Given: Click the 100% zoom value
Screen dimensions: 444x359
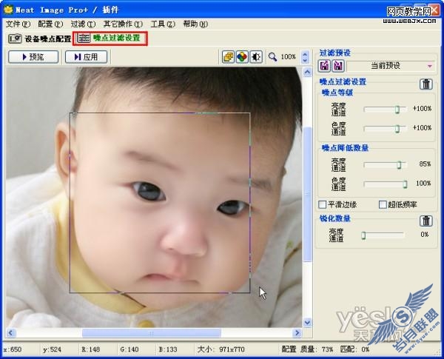Looking at the screenshot, I should (x=289, y=57).
